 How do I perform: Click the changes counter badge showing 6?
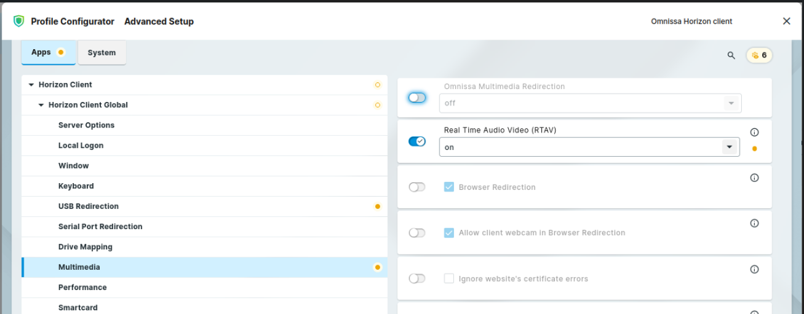tap(759, 55)
